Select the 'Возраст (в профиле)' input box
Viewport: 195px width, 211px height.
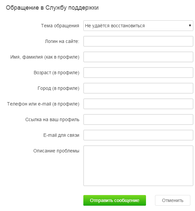point(138,73)
